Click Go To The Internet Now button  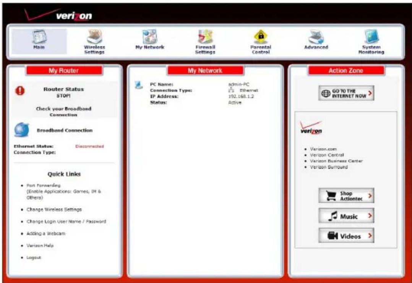(x=346, y=93)
